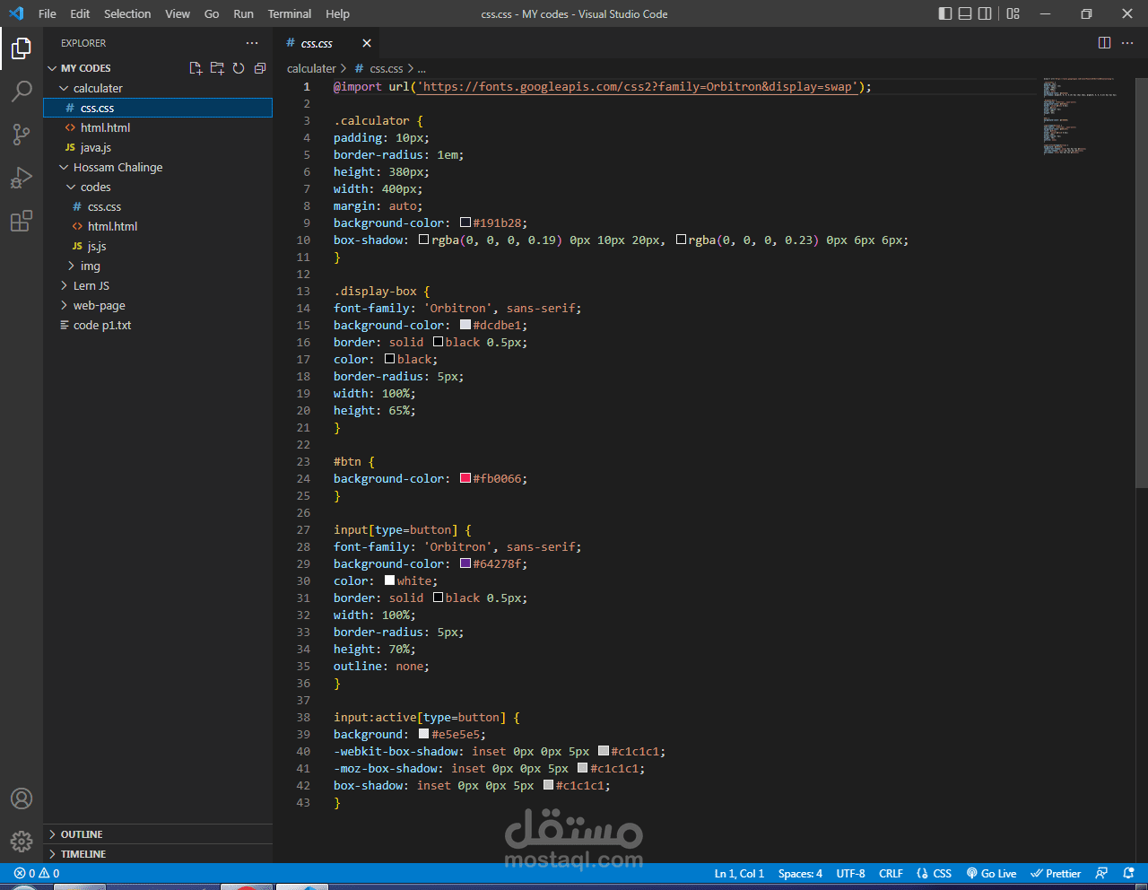Open java.js file in Explorer
This screenshot has width=1148, height=890.
[158, 147]
